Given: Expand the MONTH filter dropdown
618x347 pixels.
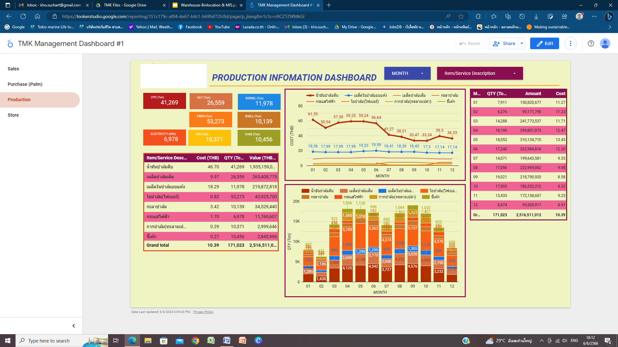Looking at the screenshot, I should tap(407, 73).
